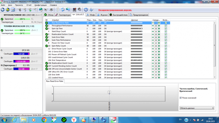Open the Отчёт menu
The width and height of the screenshot is (219, 123).
coord(29,5)
